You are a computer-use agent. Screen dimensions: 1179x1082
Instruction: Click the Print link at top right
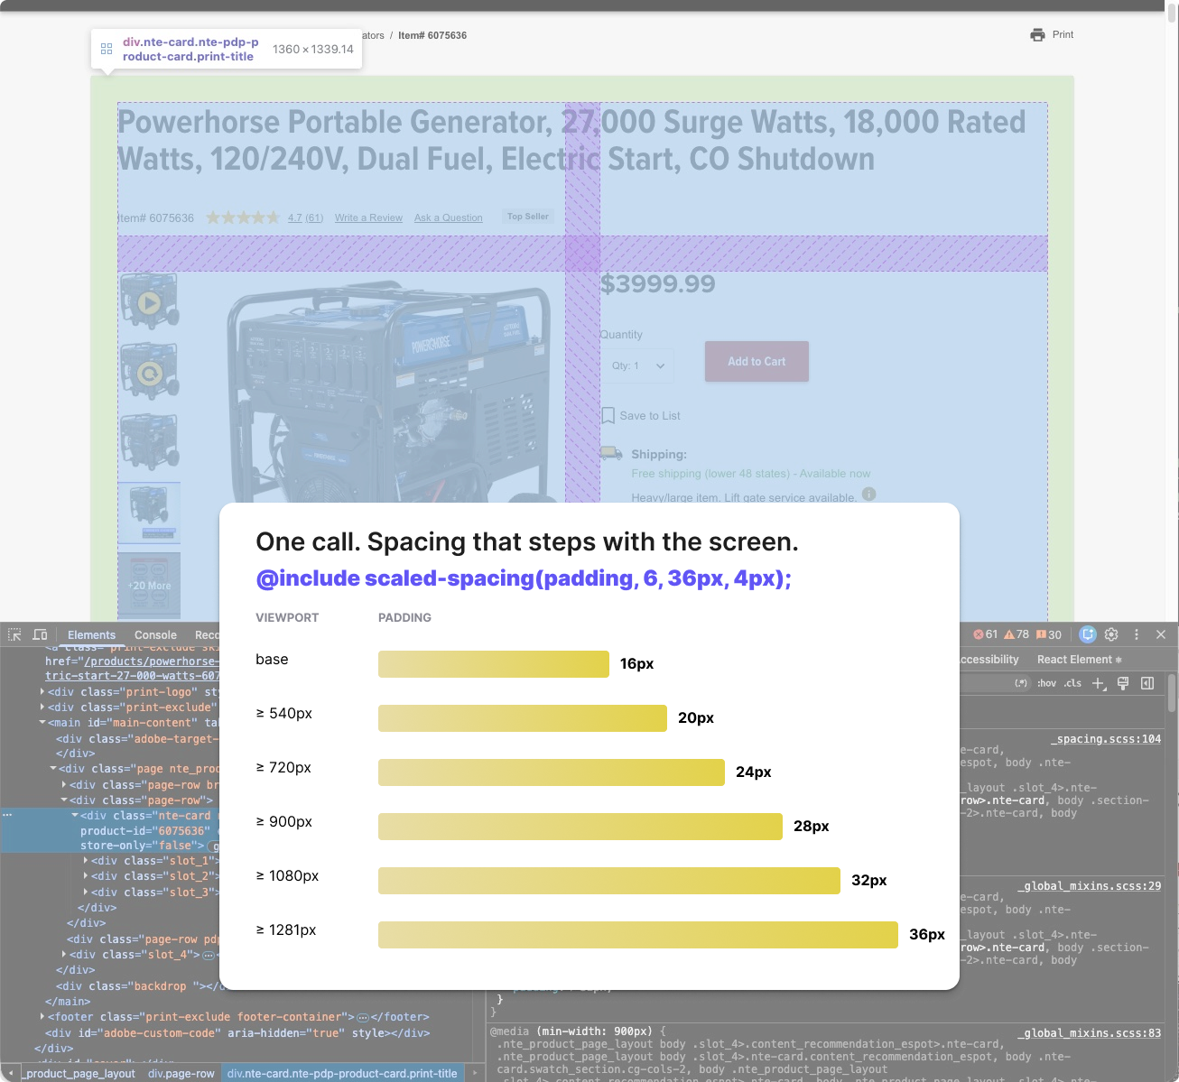point(1063,34)
